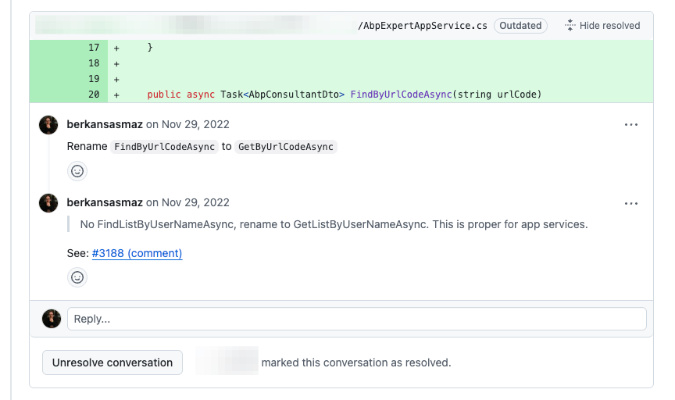Select line number 20 in the diff

coord(94,95)
